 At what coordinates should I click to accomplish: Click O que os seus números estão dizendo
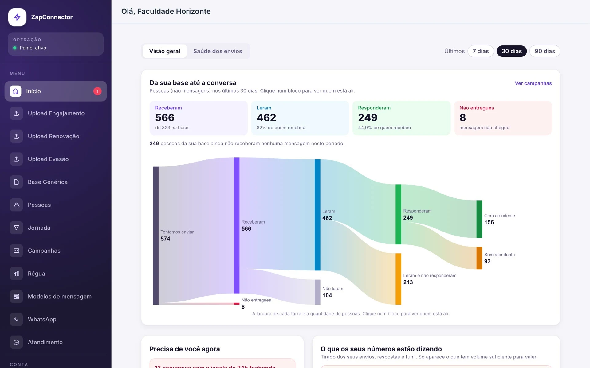click(381, 349)
